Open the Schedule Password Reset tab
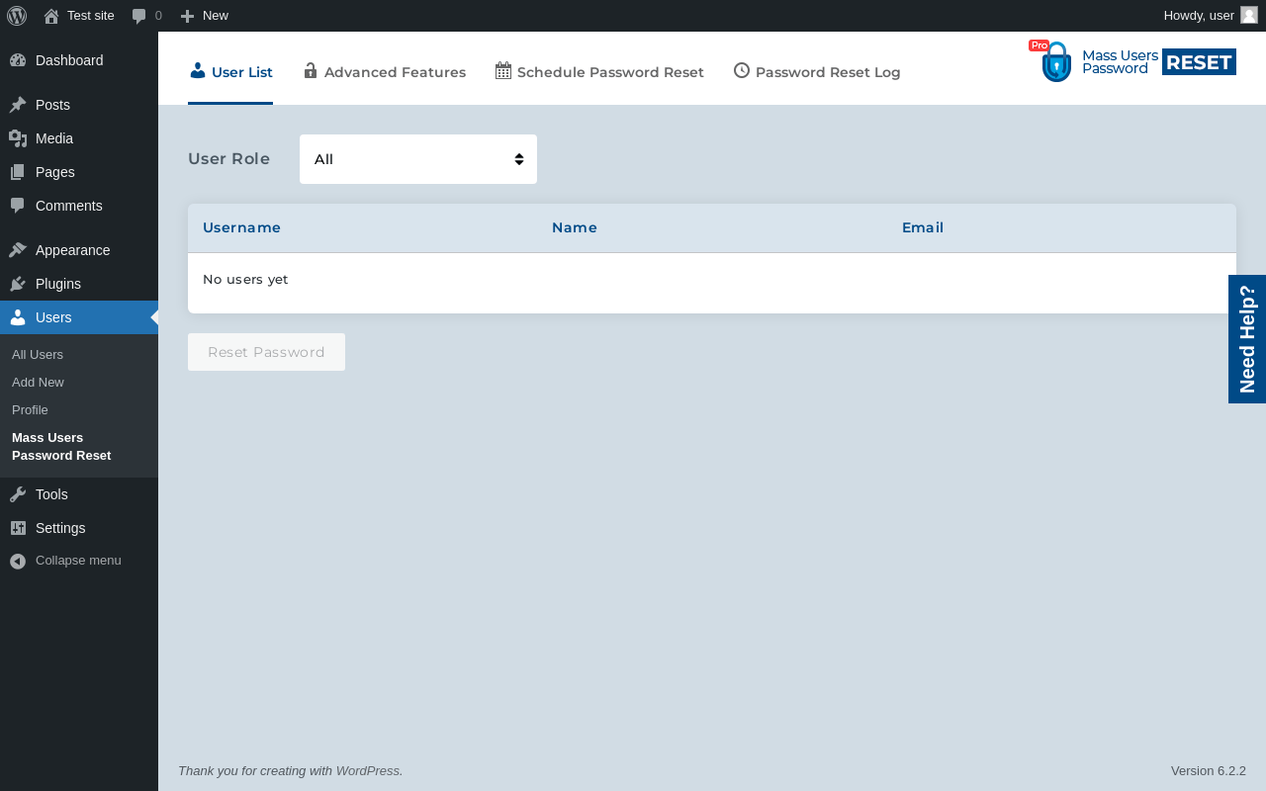This screenshot has height=791, width=1266. [x=599, y=72]
